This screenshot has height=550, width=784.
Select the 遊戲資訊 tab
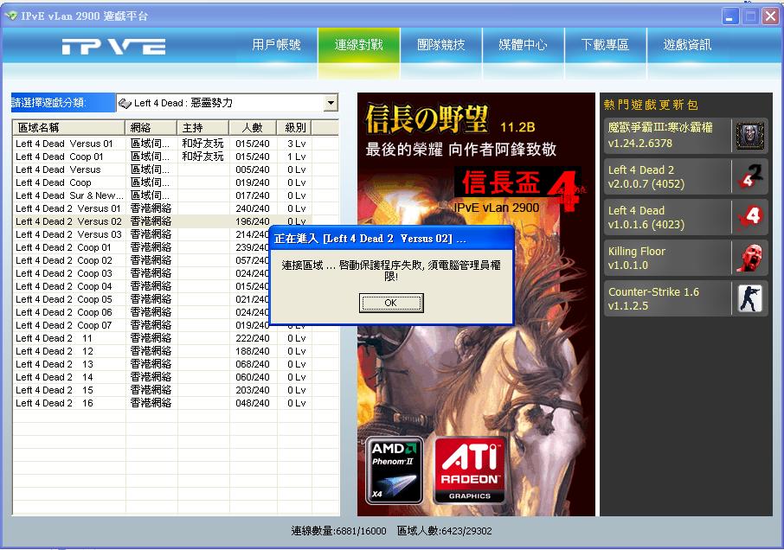687,46
